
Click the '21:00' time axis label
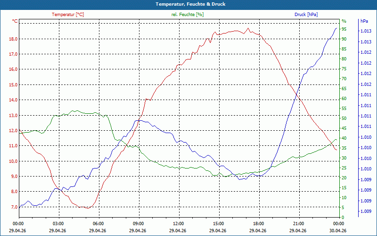click(x=299, y=223)
